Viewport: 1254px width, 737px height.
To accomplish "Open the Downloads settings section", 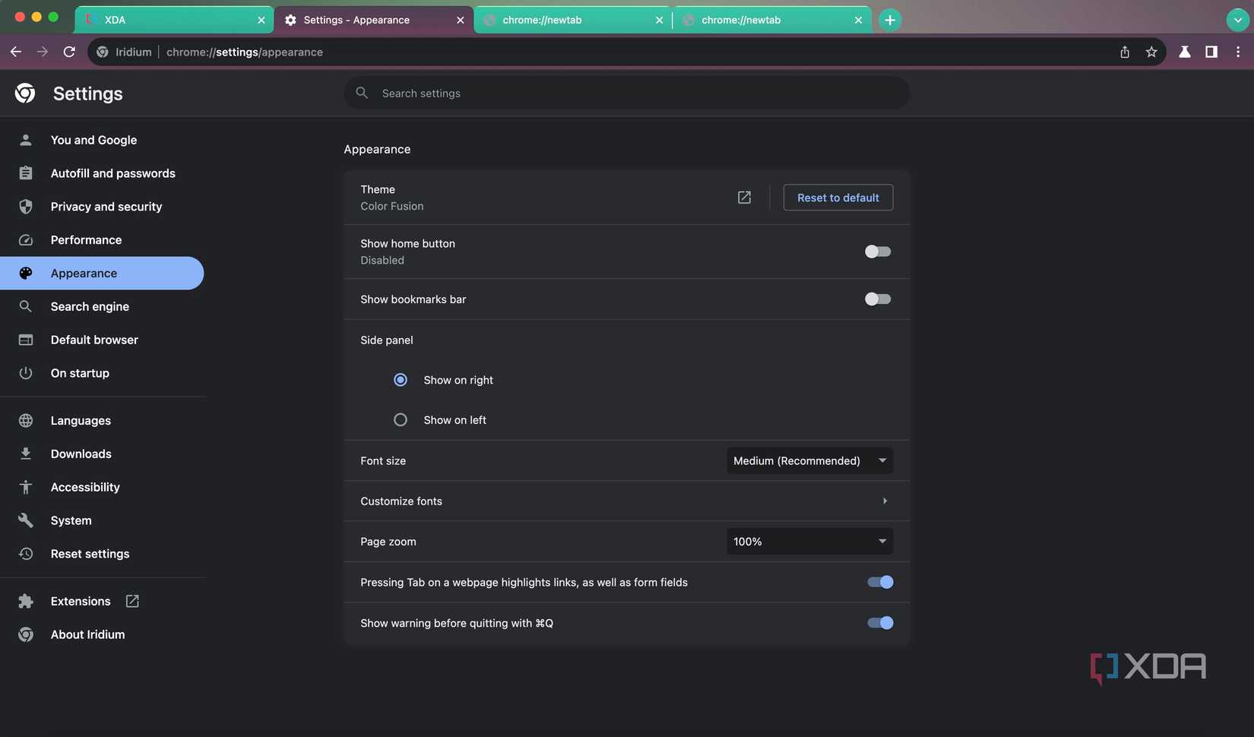I will coord(102,454).
